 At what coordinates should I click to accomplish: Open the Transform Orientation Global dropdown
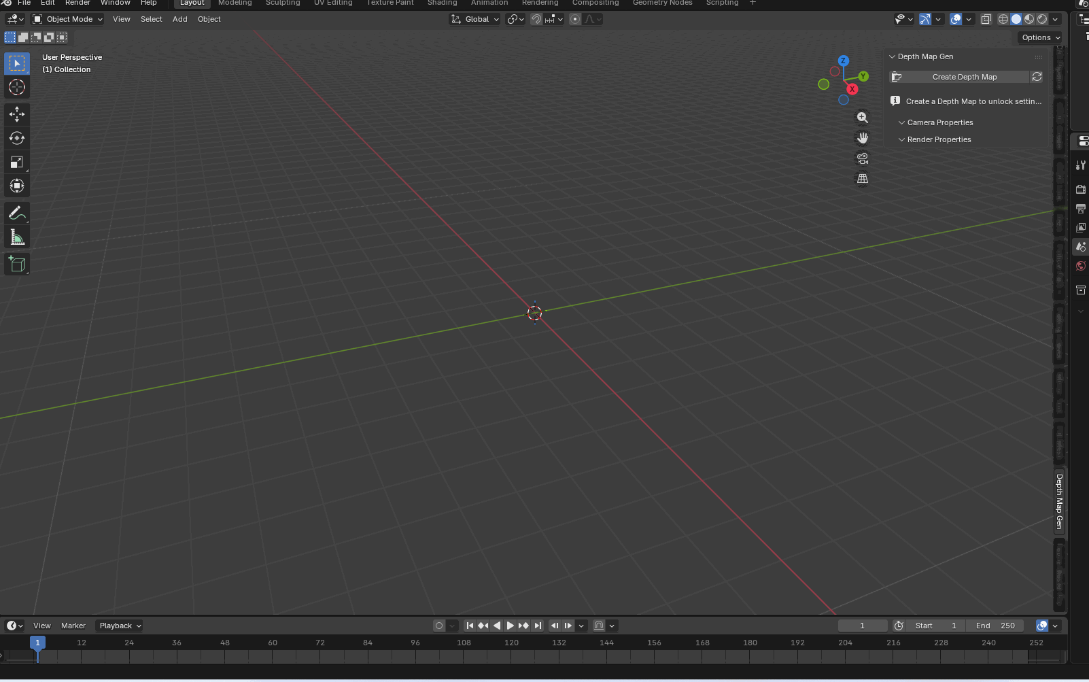475,19
